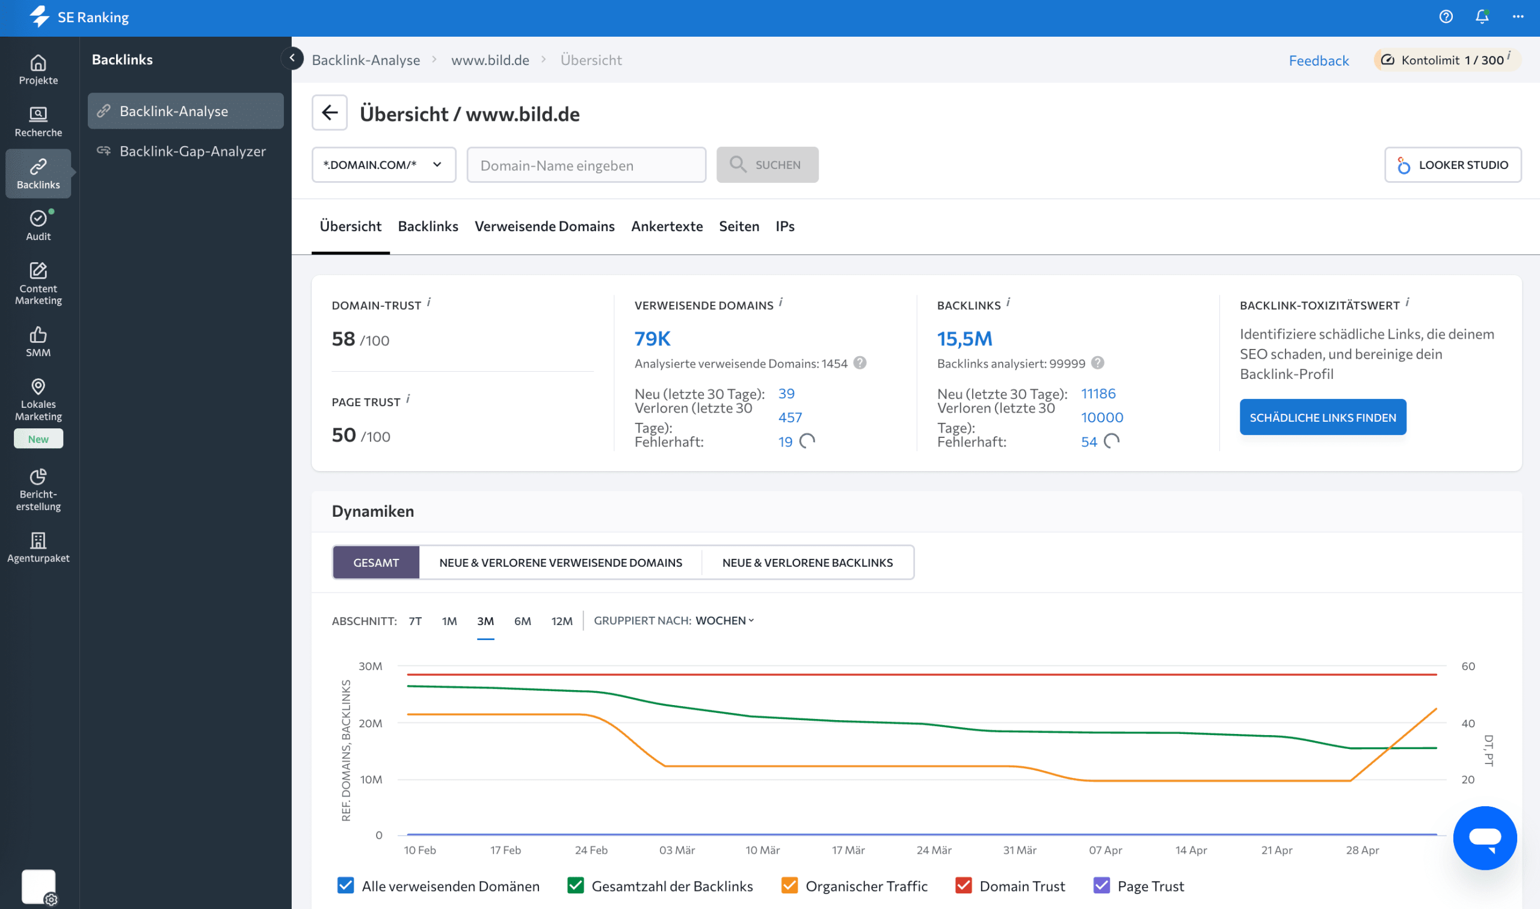Click Backlink-Analyse breadcrumb
This screenshot has height=909, width=1540.
366,60
